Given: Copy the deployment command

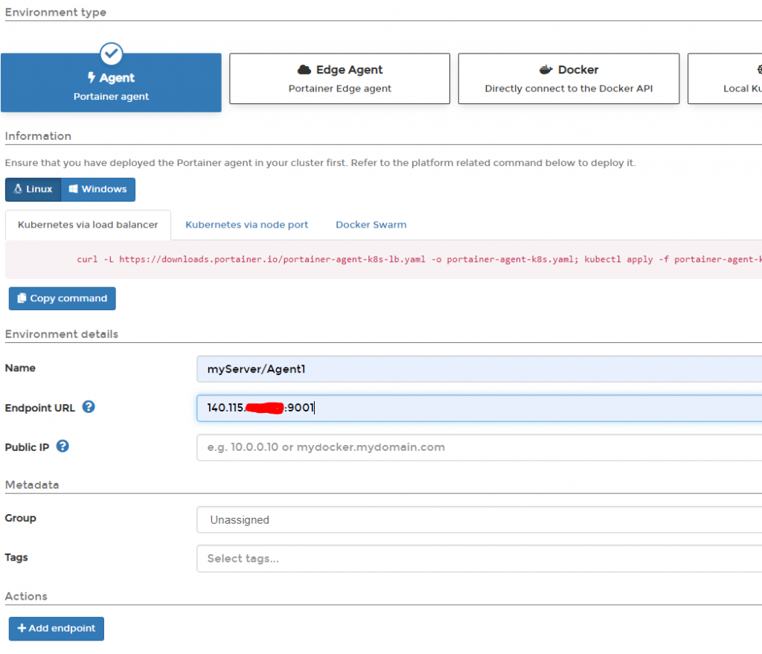Looking at the screenshot, I should click(x=63, y=298).
